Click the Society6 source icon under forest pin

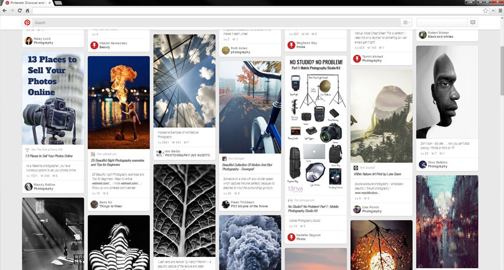tap(356, 168)
